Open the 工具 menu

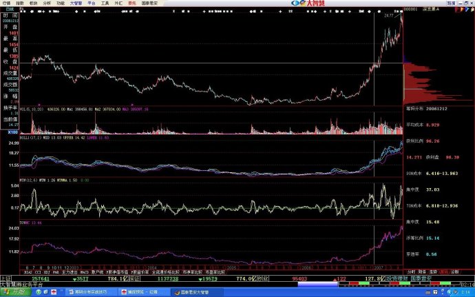(x=104, y=3)
